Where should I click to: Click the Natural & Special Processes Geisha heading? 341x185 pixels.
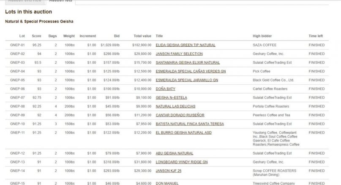[39, 21]
